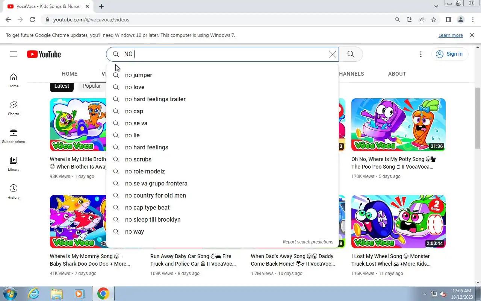
Task: Reload the page
Action: point(32,20)
